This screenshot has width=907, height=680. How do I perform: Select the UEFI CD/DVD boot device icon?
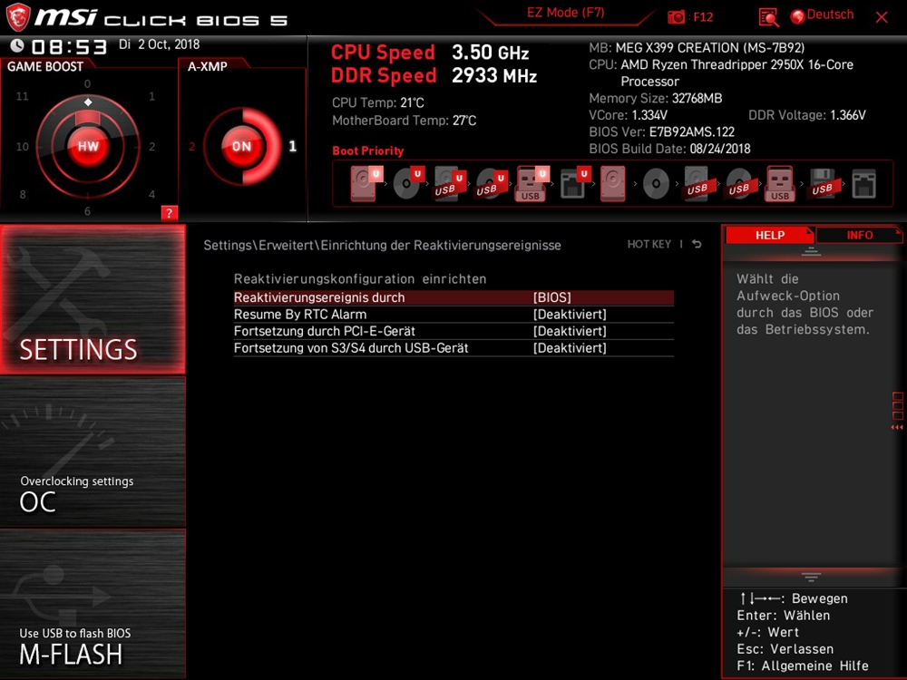408,183
